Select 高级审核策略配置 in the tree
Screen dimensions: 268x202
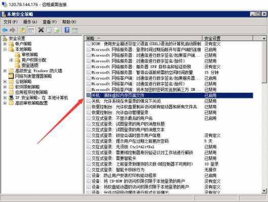31,103
